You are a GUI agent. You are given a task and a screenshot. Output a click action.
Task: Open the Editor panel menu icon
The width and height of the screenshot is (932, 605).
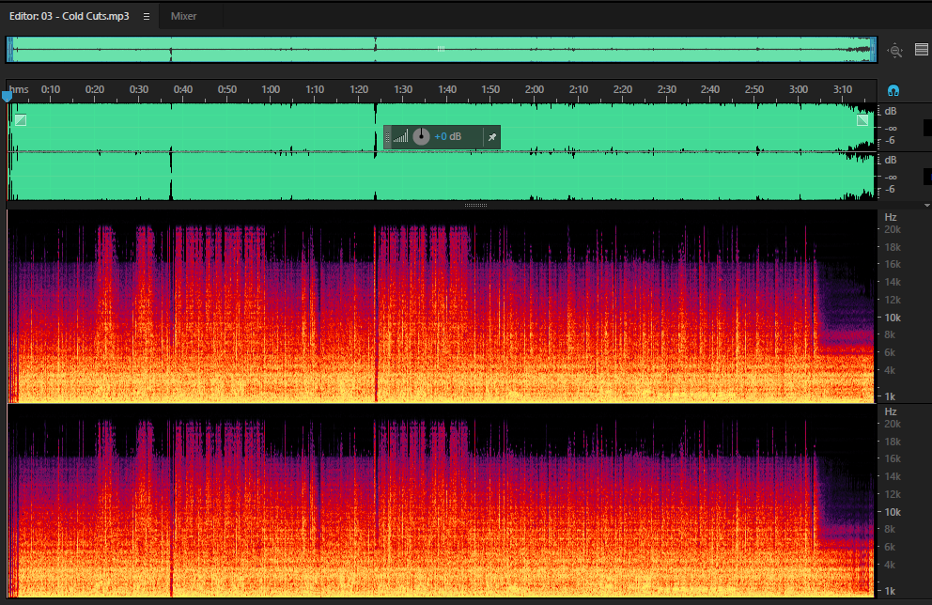click(147, 17)
